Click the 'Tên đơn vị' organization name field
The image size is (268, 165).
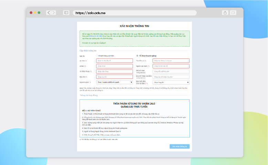(171, 60)
